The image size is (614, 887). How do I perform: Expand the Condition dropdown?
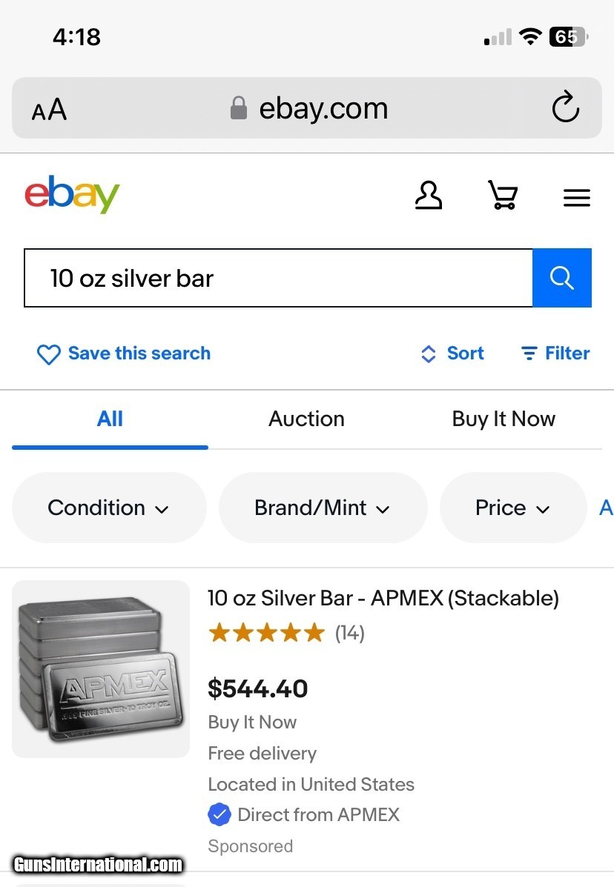pos(108,508)
